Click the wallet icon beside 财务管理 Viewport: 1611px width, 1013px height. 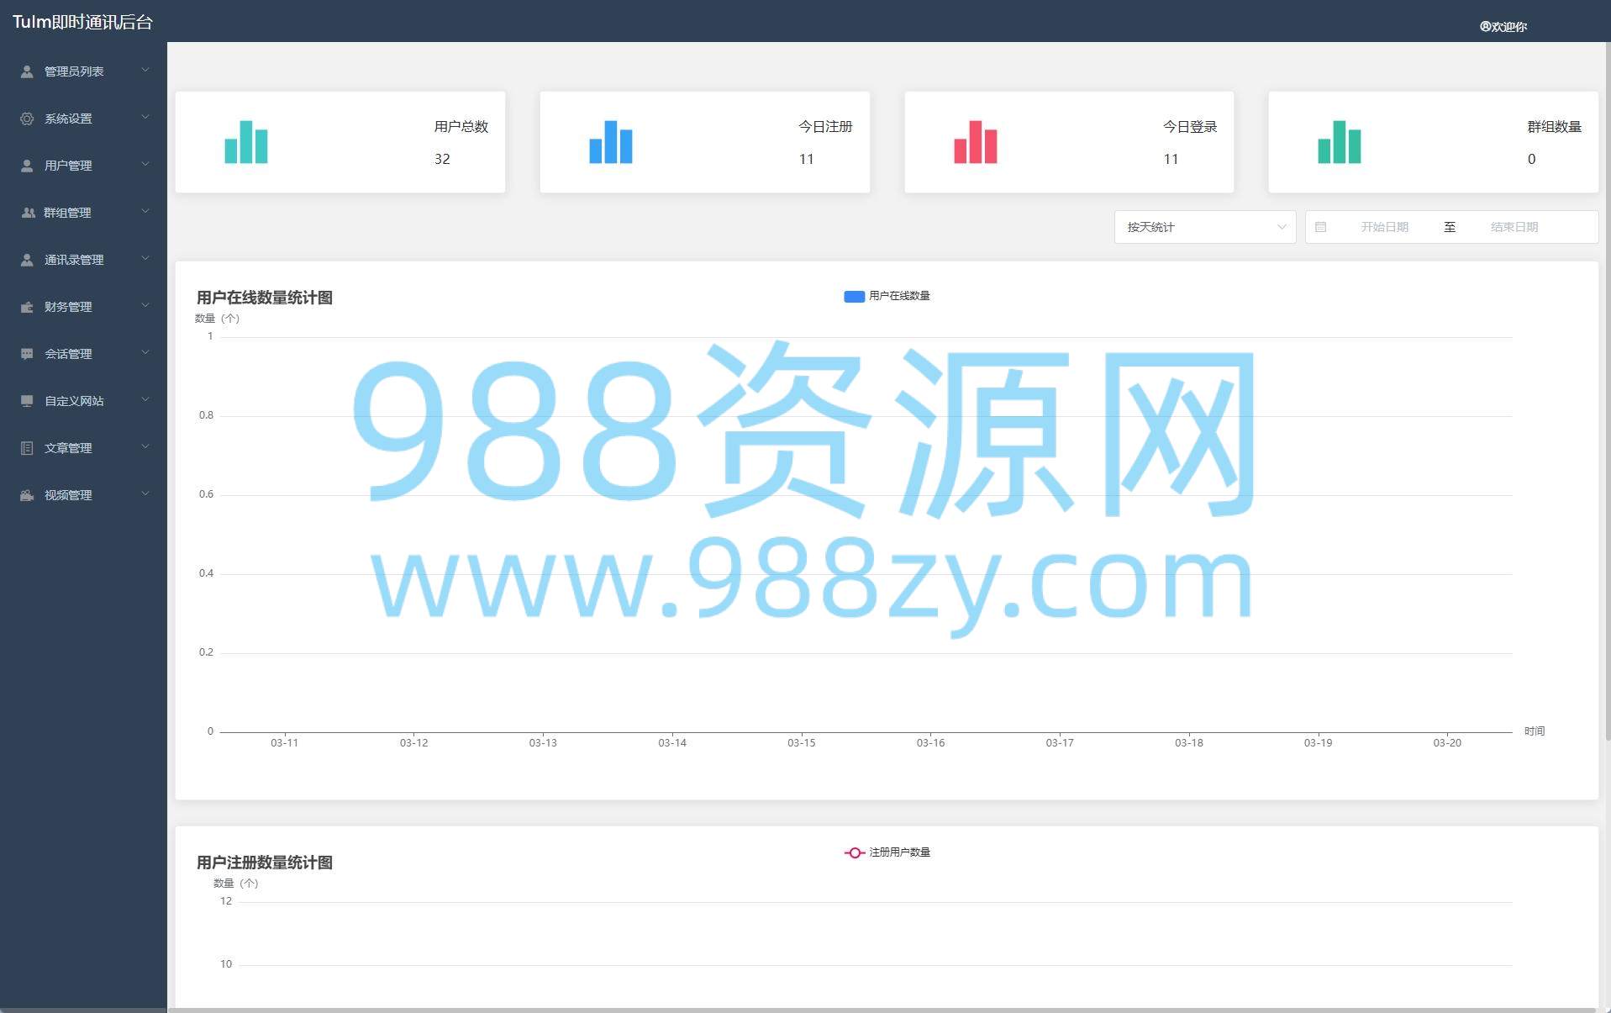[27, 307]
